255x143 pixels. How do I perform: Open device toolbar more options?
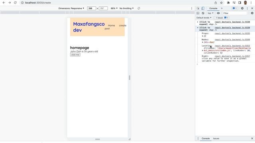click(192, 8)
